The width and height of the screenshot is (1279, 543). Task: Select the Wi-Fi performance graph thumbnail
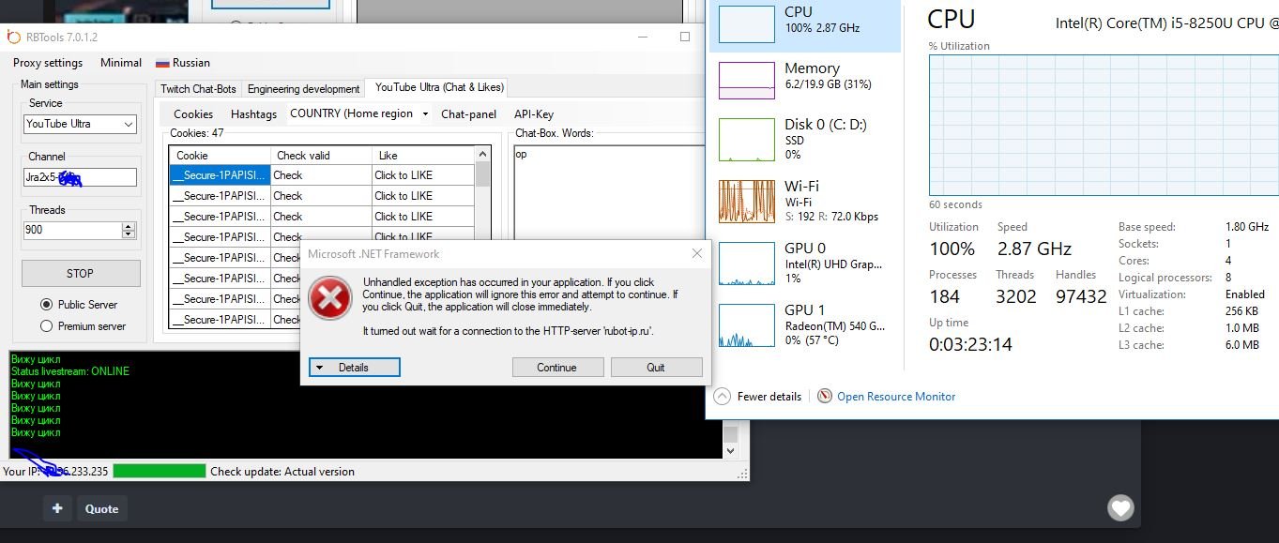tap(746, 201)
